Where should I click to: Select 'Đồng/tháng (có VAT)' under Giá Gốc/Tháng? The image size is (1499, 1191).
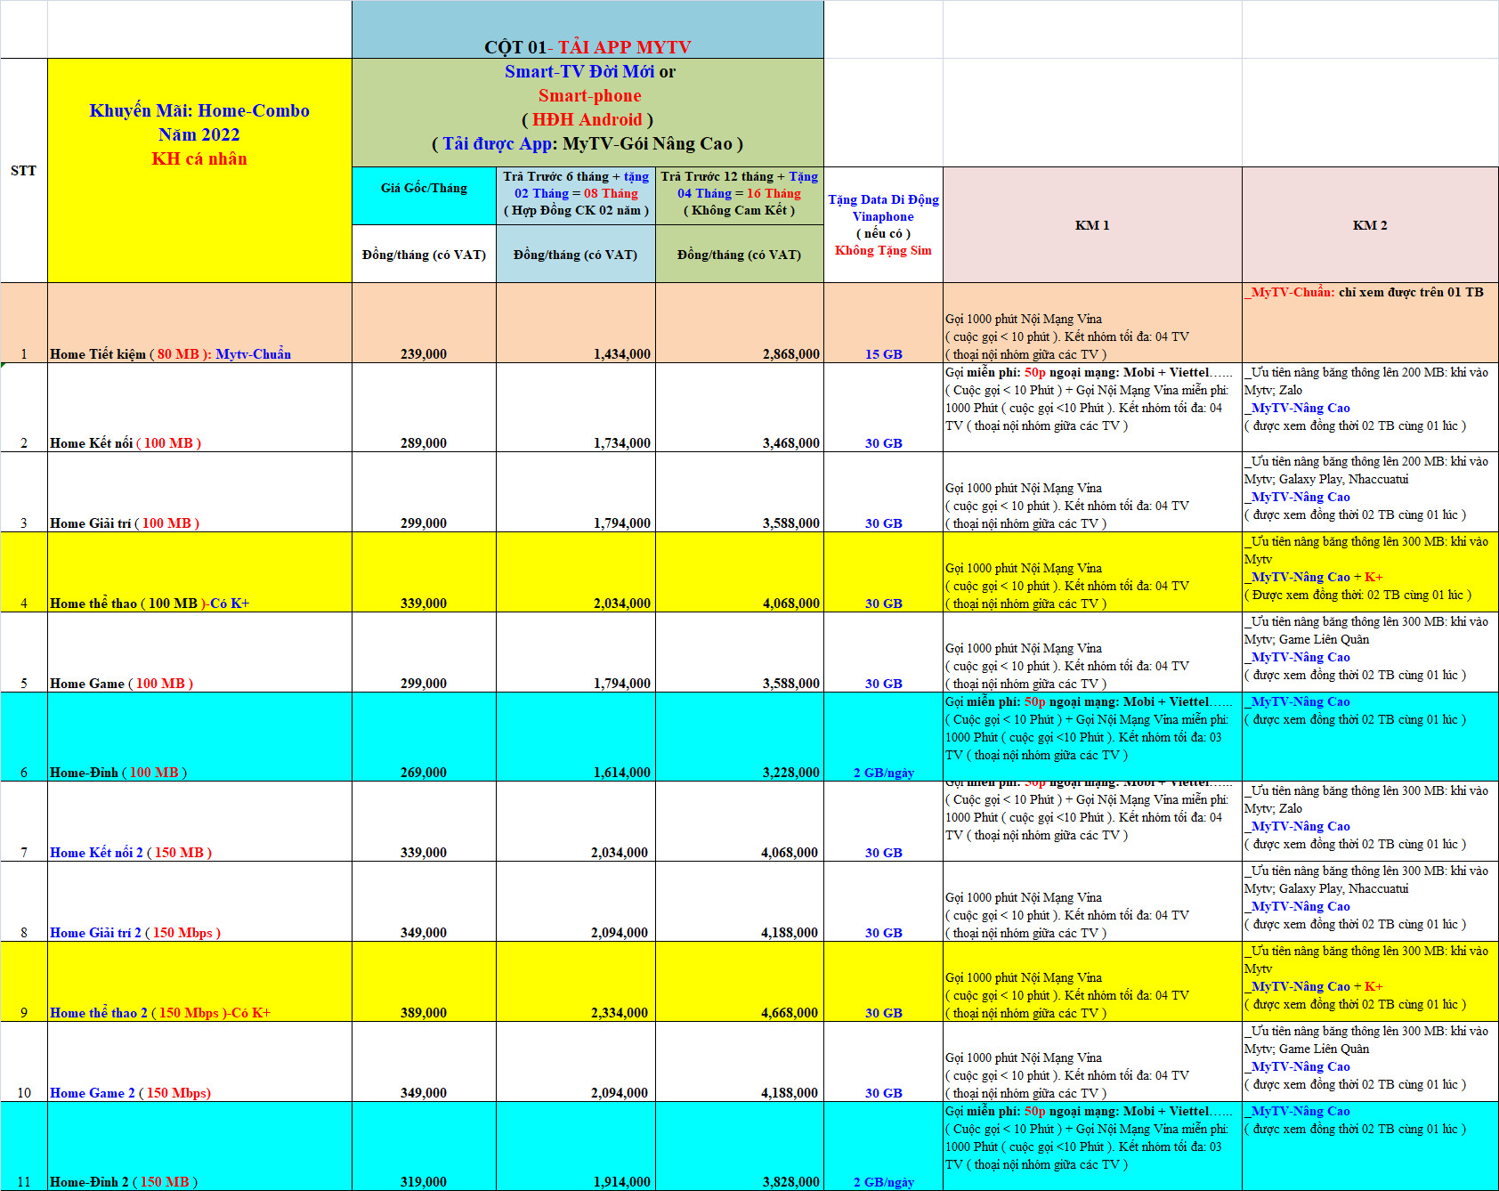424,255
